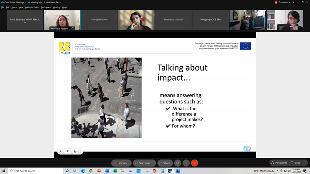
Task: Select Francesco Molinari participant tile
Action: coord(173,20)
